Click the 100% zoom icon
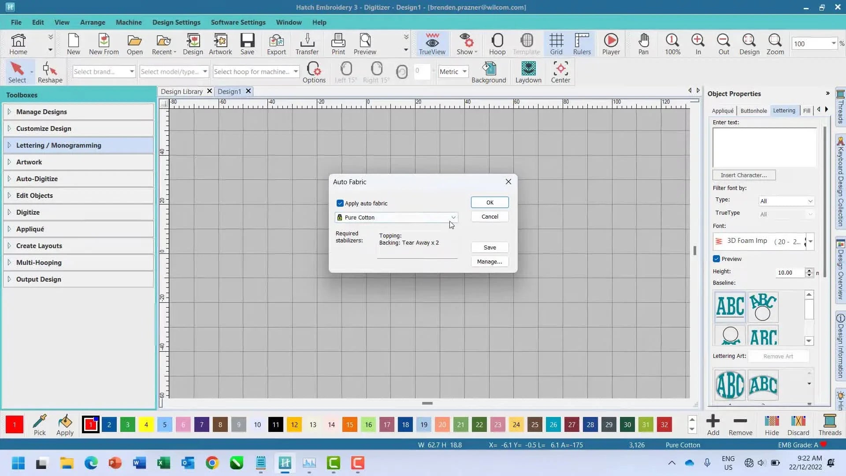The height and width of the screenshot is (476, 846). (x=672, y=44)
